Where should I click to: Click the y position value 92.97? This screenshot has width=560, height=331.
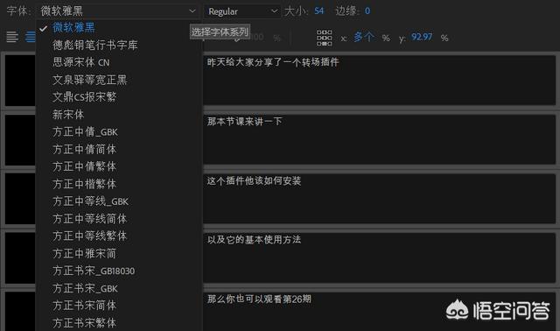(422, 37)
